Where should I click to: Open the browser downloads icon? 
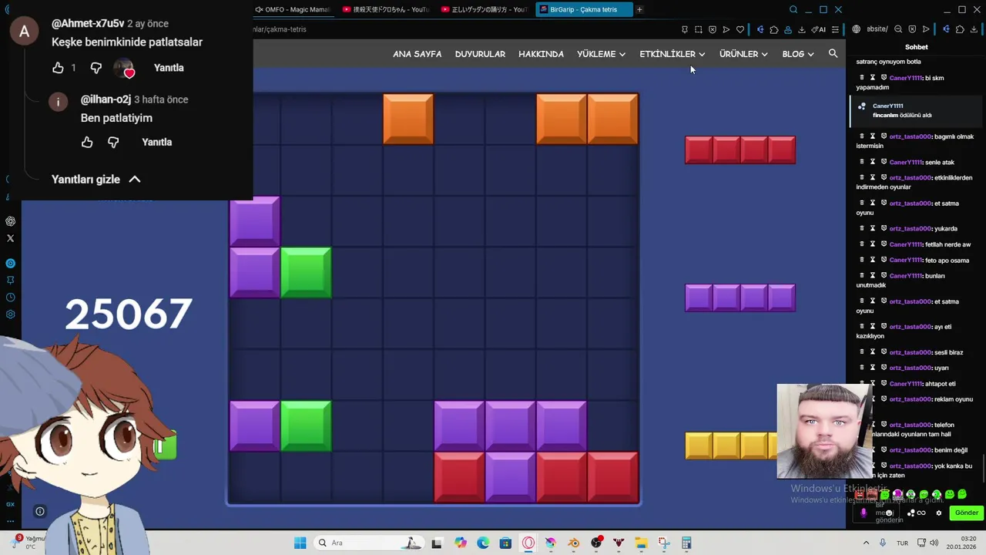tap(802, 29)
